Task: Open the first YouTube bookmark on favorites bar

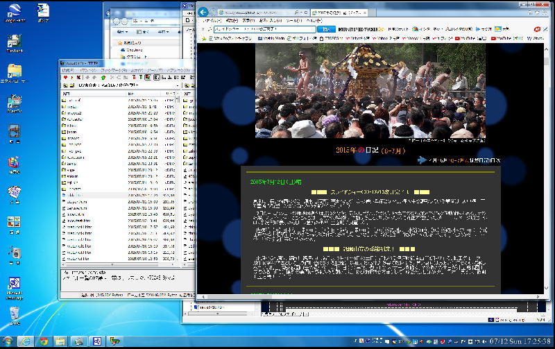Action: click(x=471, y=38)
